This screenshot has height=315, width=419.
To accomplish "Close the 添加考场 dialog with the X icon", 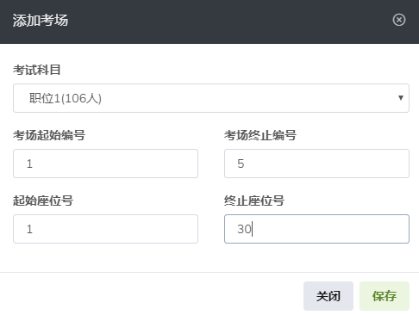I will point(399,20).
